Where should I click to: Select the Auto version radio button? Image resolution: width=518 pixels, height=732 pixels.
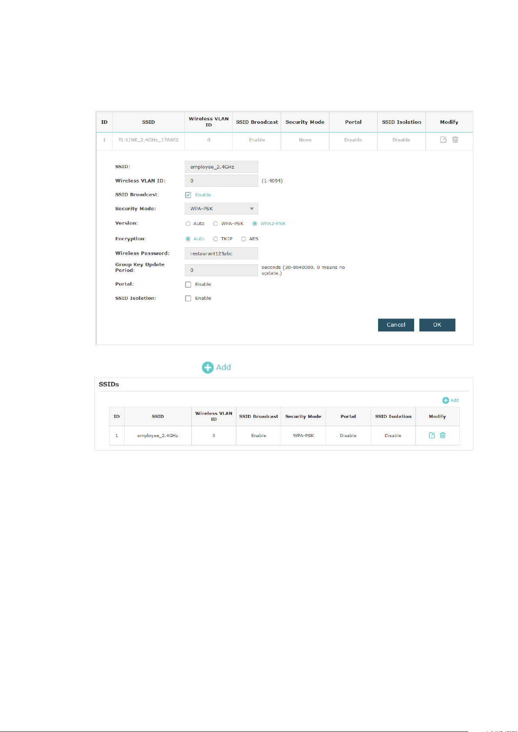pos(188,224)
